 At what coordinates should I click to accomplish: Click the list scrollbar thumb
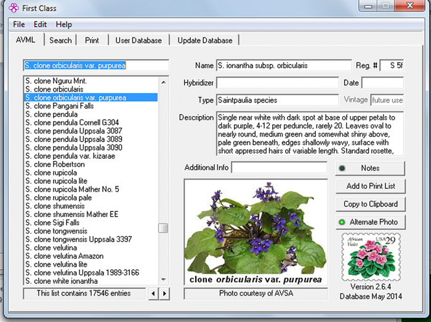163,228
